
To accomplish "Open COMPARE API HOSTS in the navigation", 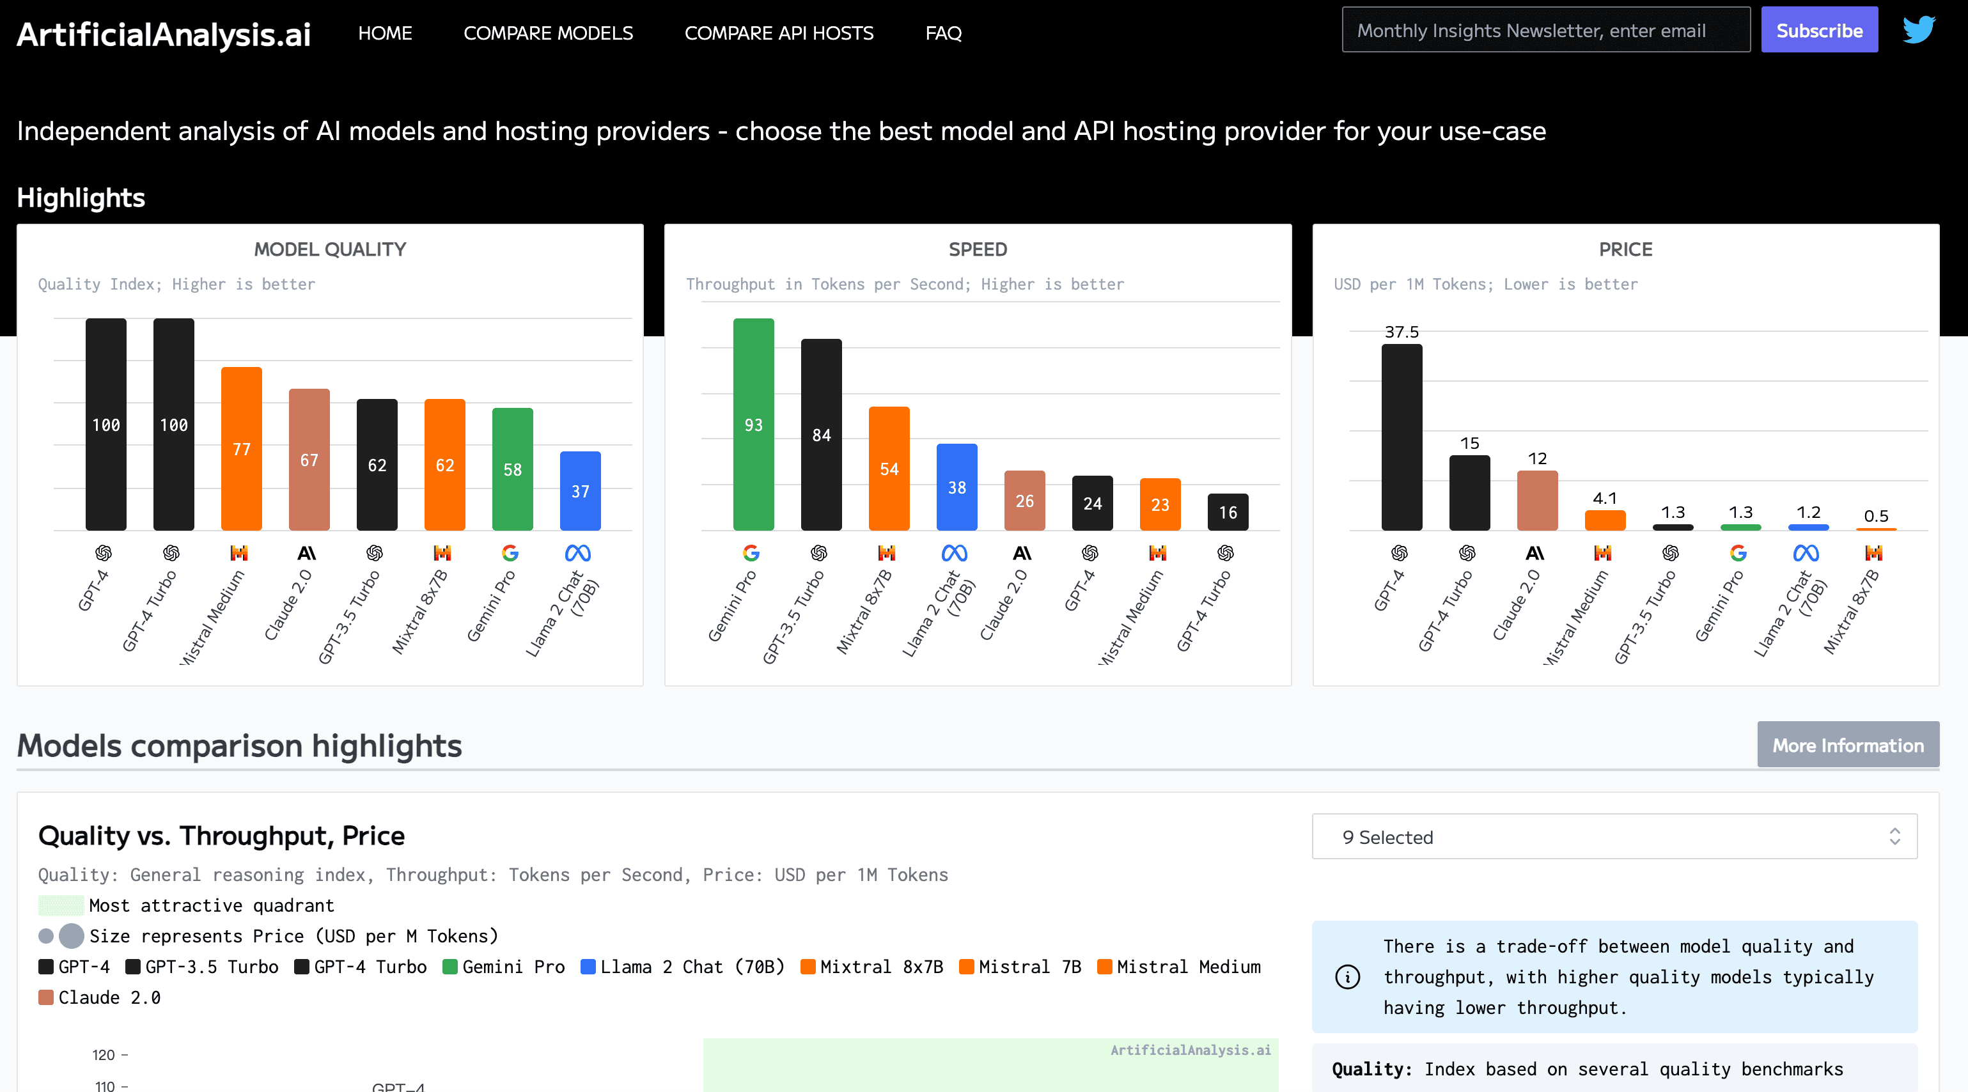I will coord(779,33).
